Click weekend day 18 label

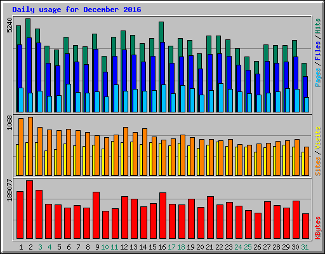coord(181,247)
